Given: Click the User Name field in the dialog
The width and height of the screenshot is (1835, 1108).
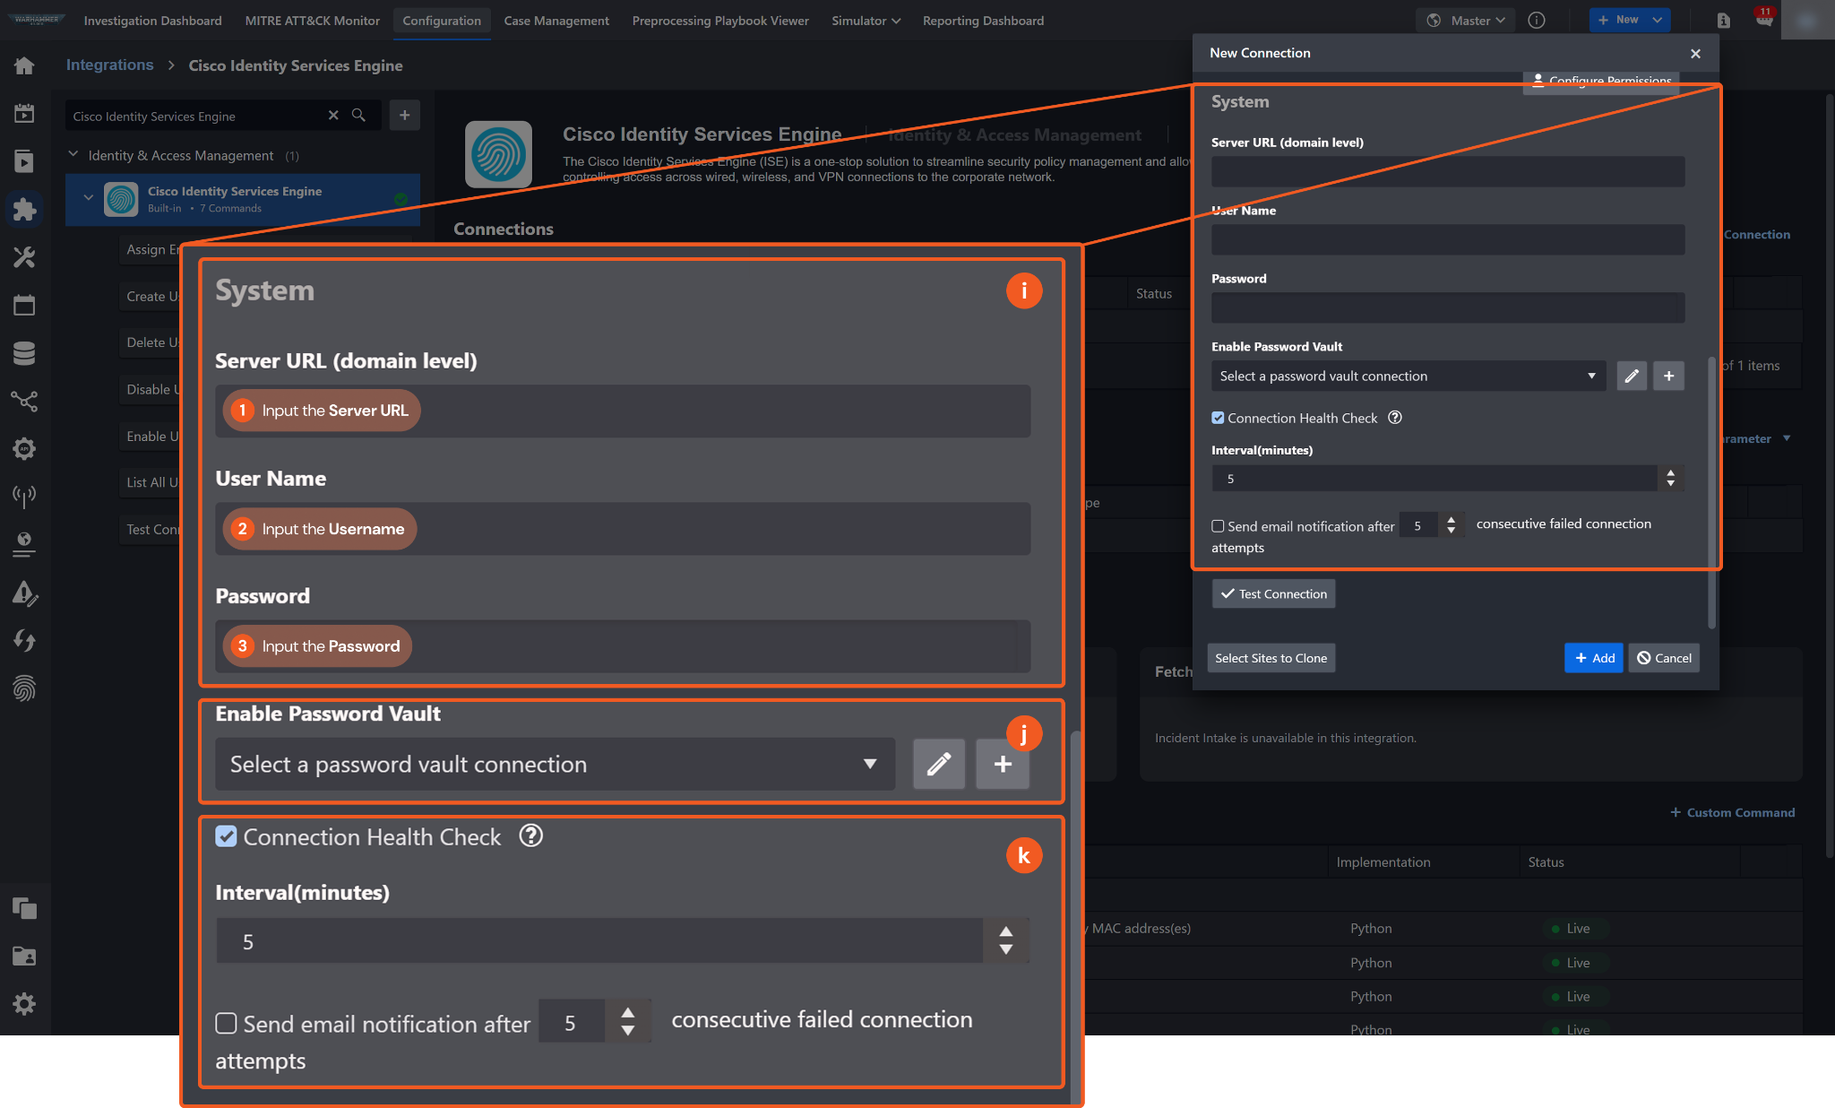Looking at the screenshot, I should point(1448,239).
